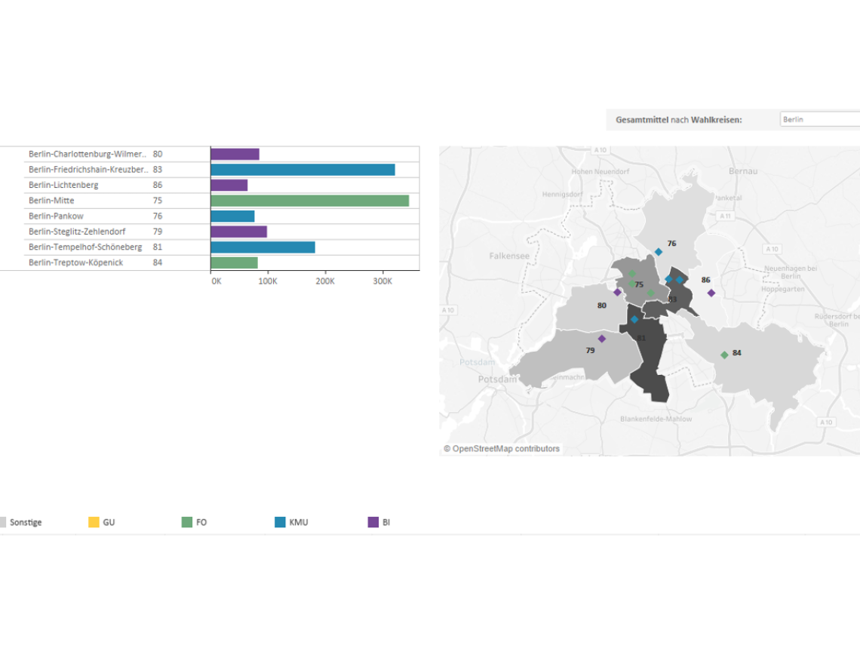Viewport: 860px width, 645px height.
Task: Select the Berlin-Mitte green bar
Action: [309, 201]
